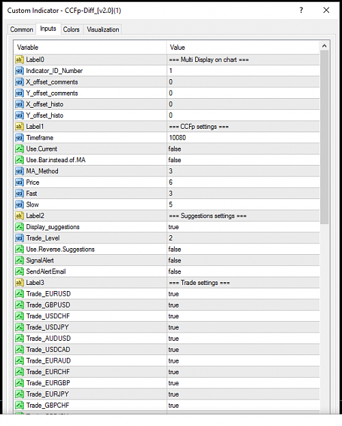This screenshot has height=426, width=342.
Task: Open the Colors tab
Action: coord(71,29)
